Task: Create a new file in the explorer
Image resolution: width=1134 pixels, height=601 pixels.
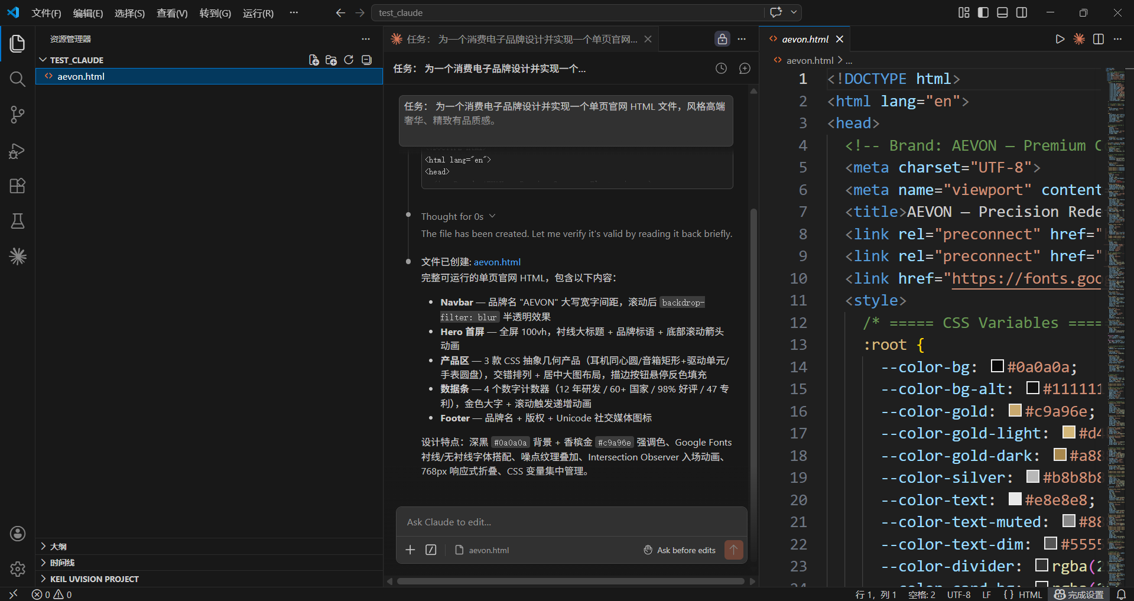Action: pos(313,60)
